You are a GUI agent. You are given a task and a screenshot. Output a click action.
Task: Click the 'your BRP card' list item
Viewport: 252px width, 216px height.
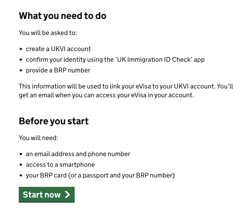pyautogui.click(x=100, y=175)
